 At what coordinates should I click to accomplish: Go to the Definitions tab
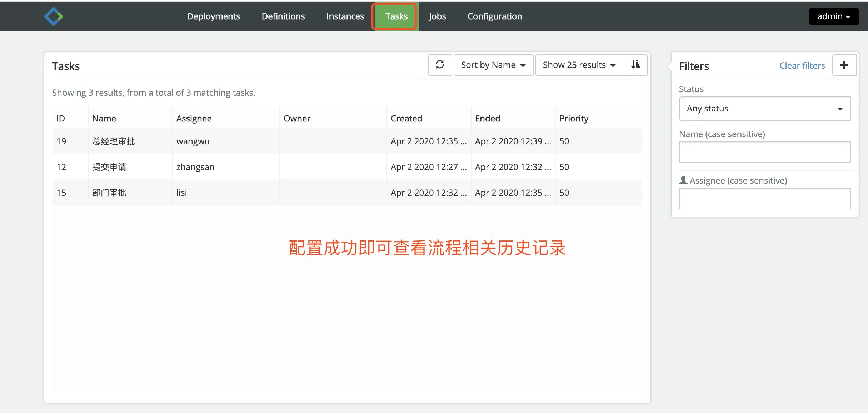point(283,16)
